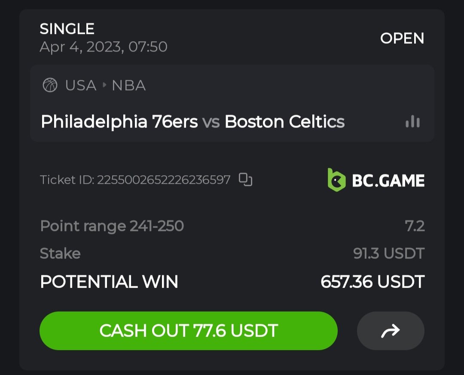Open match statistics bar chart icon

(x=412, y=122)
